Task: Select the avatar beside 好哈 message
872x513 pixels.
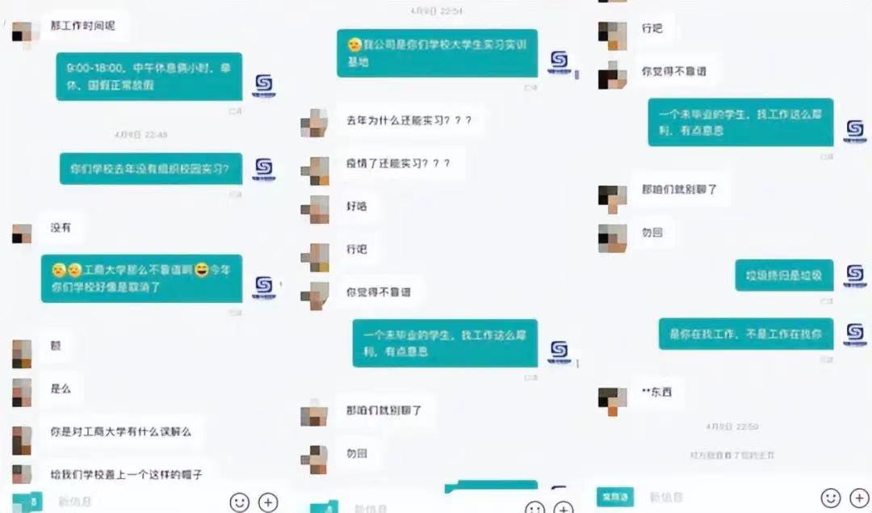Action: click(x=316, y=209)
